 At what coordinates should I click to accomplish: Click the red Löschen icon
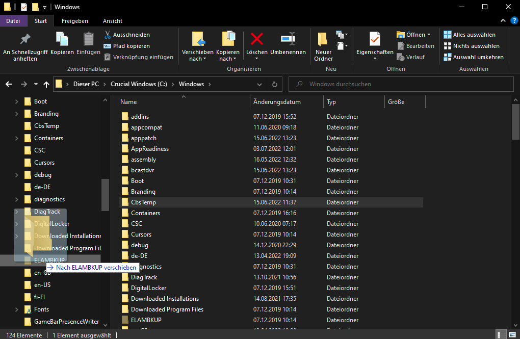pos(256,39)
